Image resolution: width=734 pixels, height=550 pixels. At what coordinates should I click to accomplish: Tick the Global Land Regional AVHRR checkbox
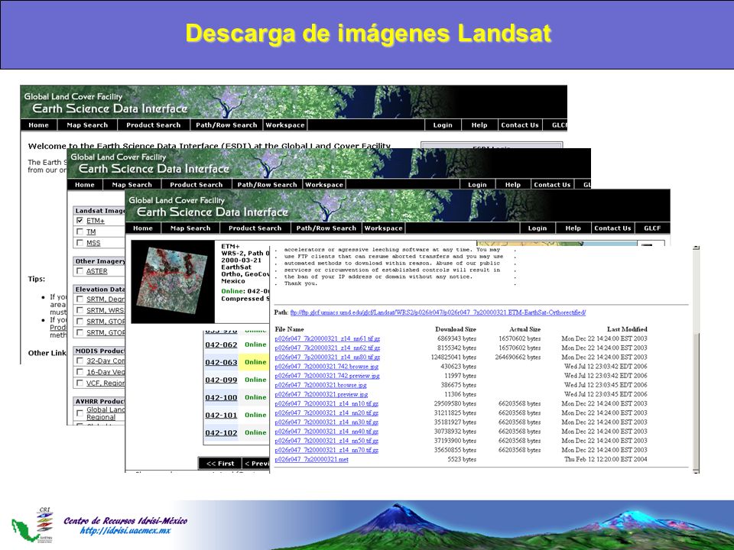pyautogui.click(x=80, y=413)
